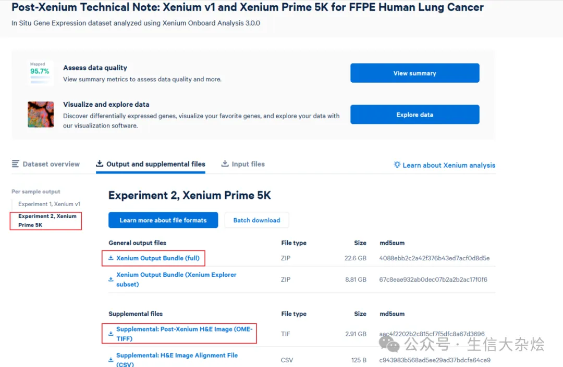Image resolution: width=563 pixels, height=367 pixels.
Task: Click Learn more about file formats button
Action: [163, 220]
